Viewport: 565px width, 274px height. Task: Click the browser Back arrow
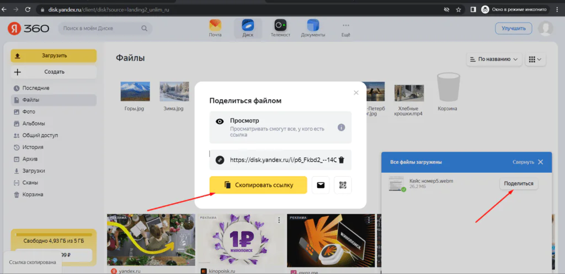(4, 10)
